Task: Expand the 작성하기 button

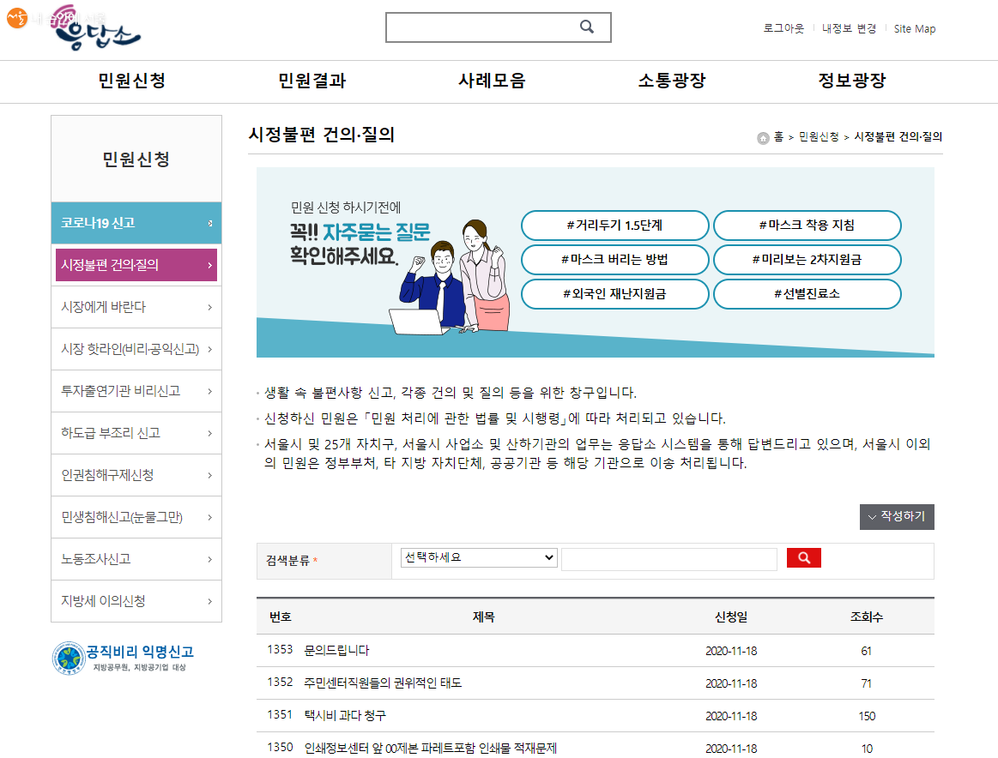Action: click(x=897, y=517)
